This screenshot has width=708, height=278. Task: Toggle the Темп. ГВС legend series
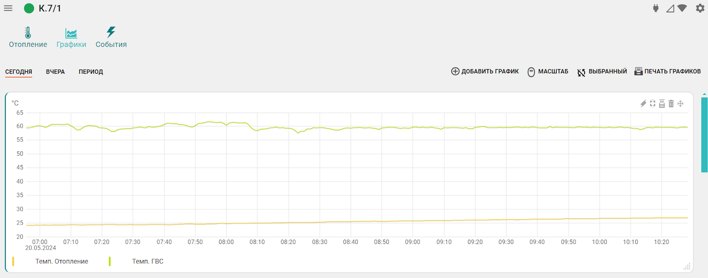pyautogui.click(x=147, y=261)
